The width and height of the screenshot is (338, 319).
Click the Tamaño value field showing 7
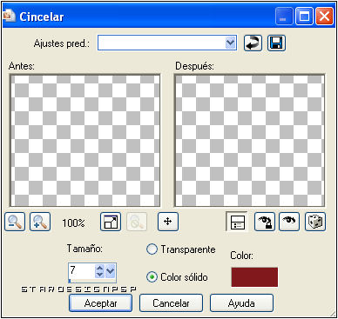pos(82,271)
